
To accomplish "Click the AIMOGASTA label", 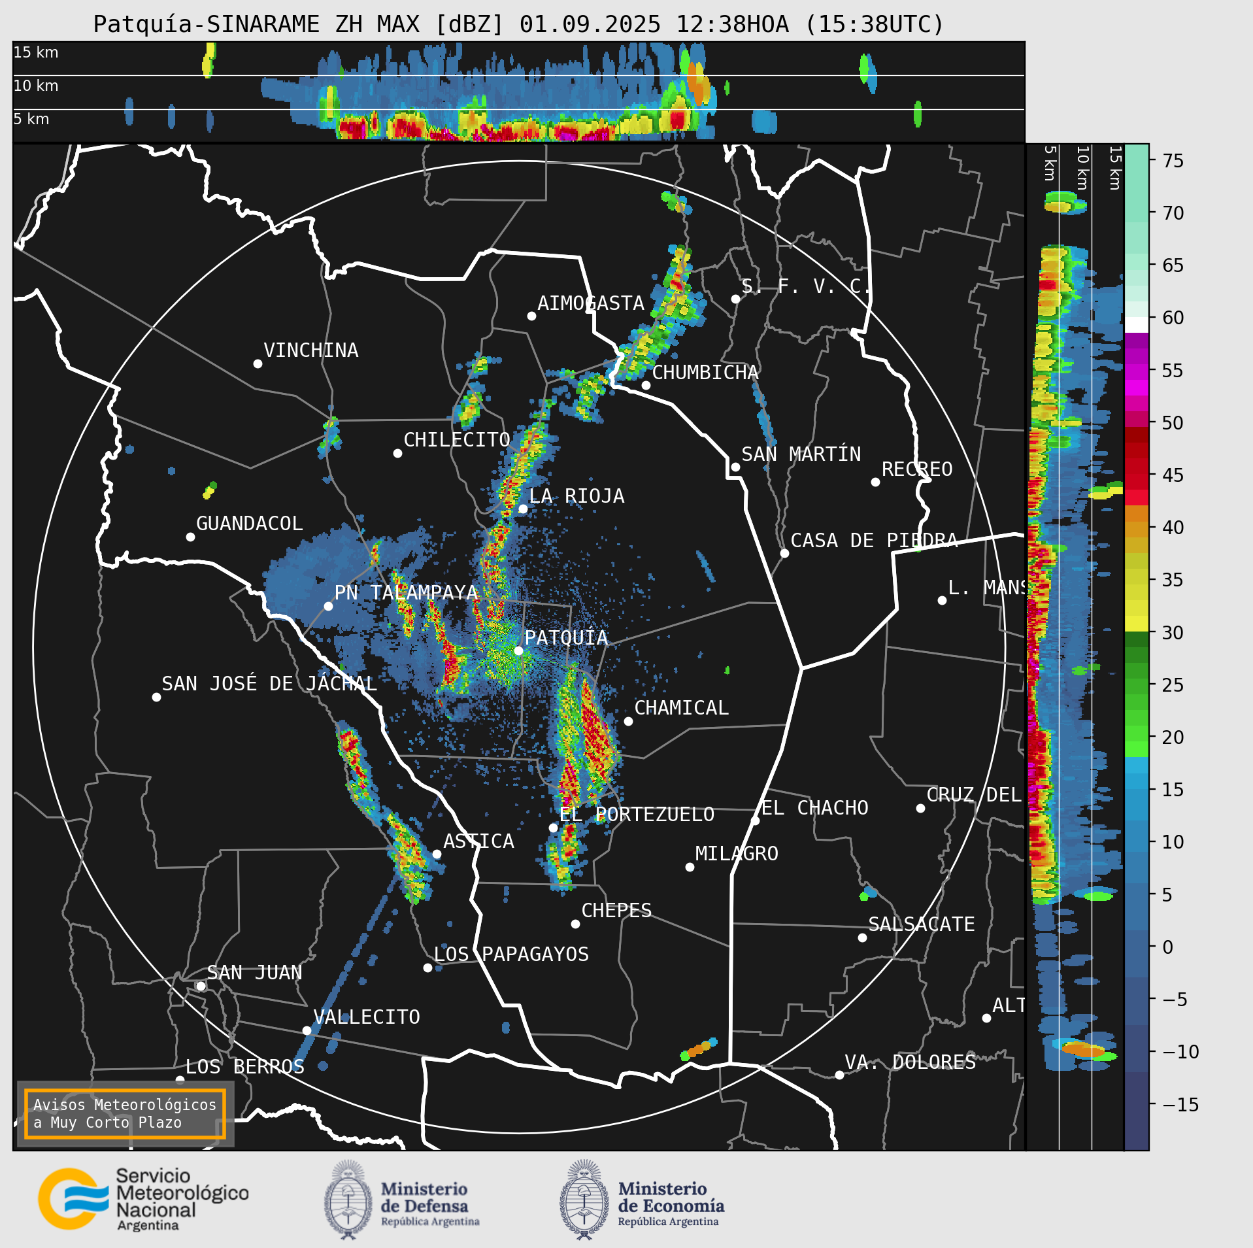I will tap(591, 303).
